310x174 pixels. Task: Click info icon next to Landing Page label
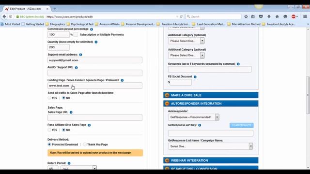point(122,80)
